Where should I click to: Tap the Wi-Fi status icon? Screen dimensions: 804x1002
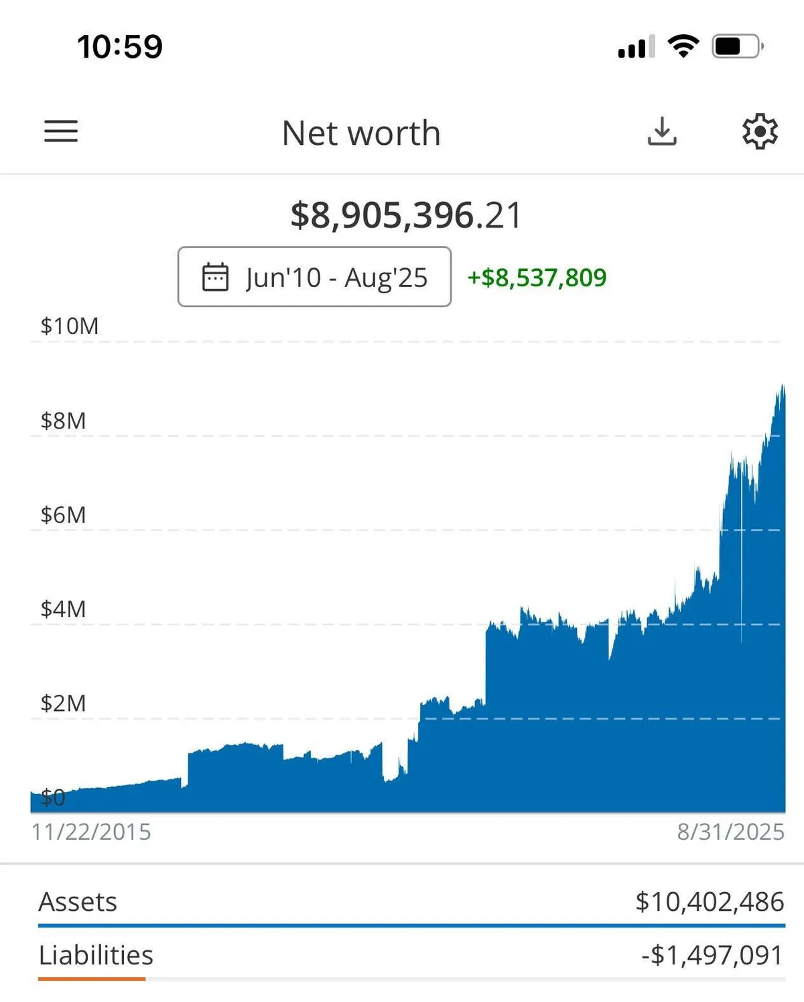(x=683, y=46)
